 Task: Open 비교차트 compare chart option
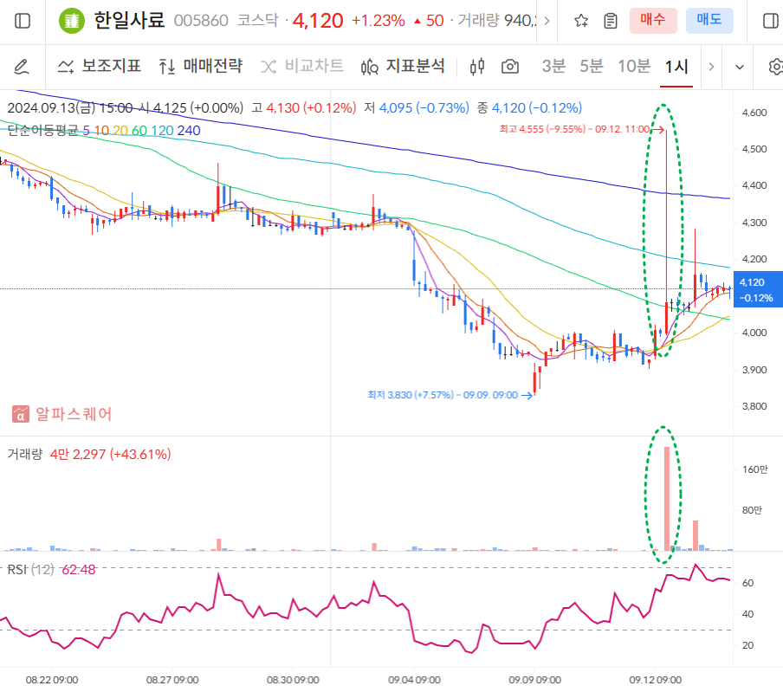302,66
